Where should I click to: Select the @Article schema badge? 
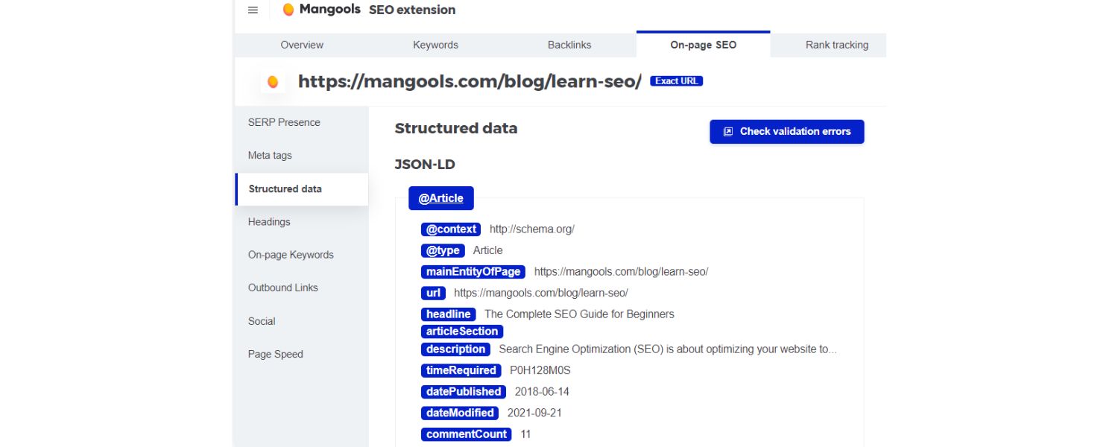tap(440, 198)
